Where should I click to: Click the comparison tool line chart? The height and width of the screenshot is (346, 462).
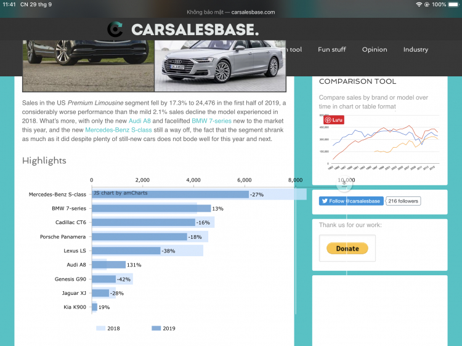click(x=379, y=143)
